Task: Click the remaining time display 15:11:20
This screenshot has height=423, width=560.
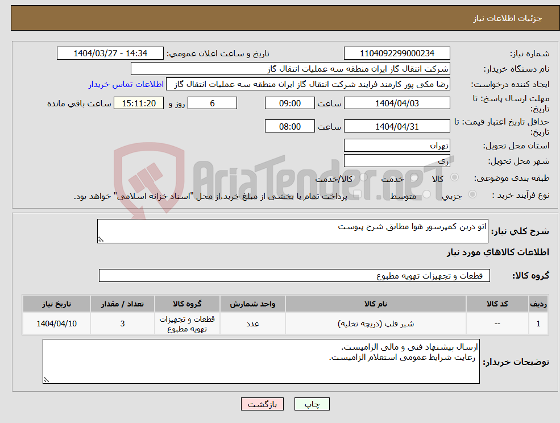Action: 138,103
